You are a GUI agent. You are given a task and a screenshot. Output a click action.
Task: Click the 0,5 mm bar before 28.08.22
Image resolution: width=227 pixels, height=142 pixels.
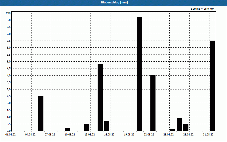[186, 127]
